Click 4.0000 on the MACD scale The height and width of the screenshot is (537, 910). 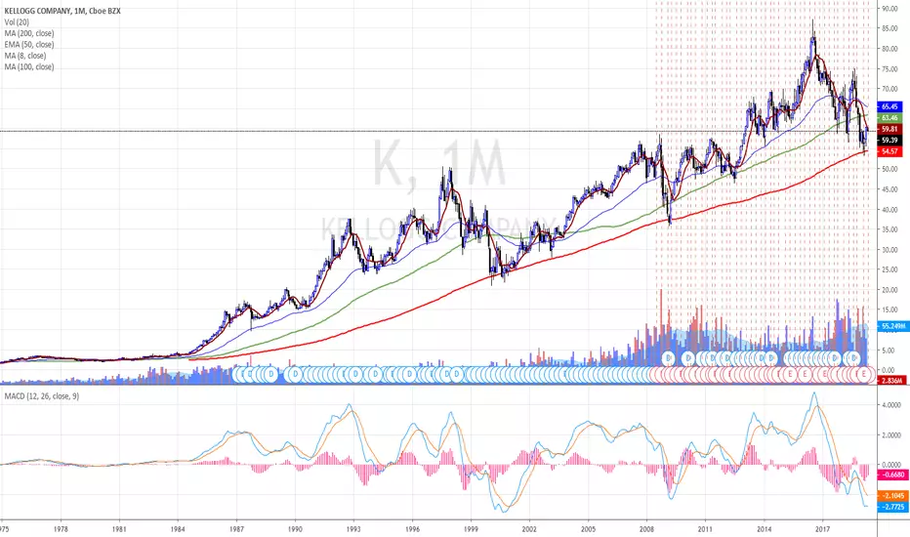892,404
